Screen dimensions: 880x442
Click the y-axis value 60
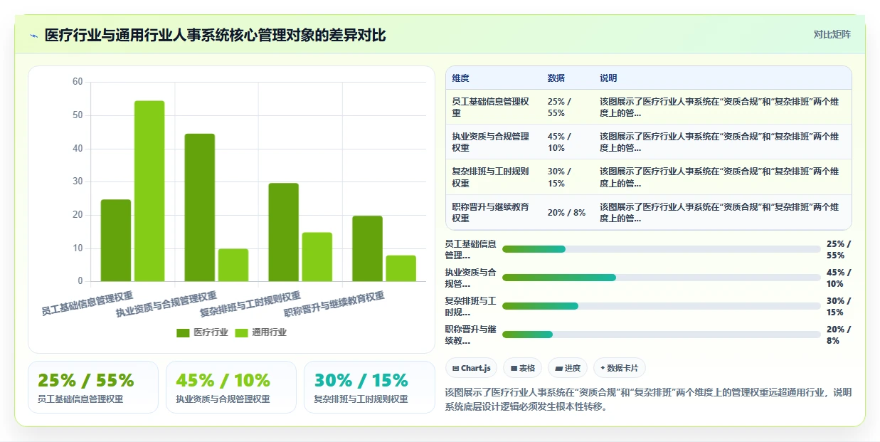click(78, 82)
